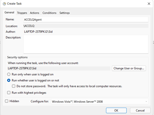Enable Do not store password checkbox

(13, 86)
